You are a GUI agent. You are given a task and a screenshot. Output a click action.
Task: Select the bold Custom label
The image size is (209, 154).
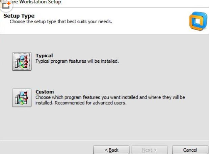tap(45, 92)
